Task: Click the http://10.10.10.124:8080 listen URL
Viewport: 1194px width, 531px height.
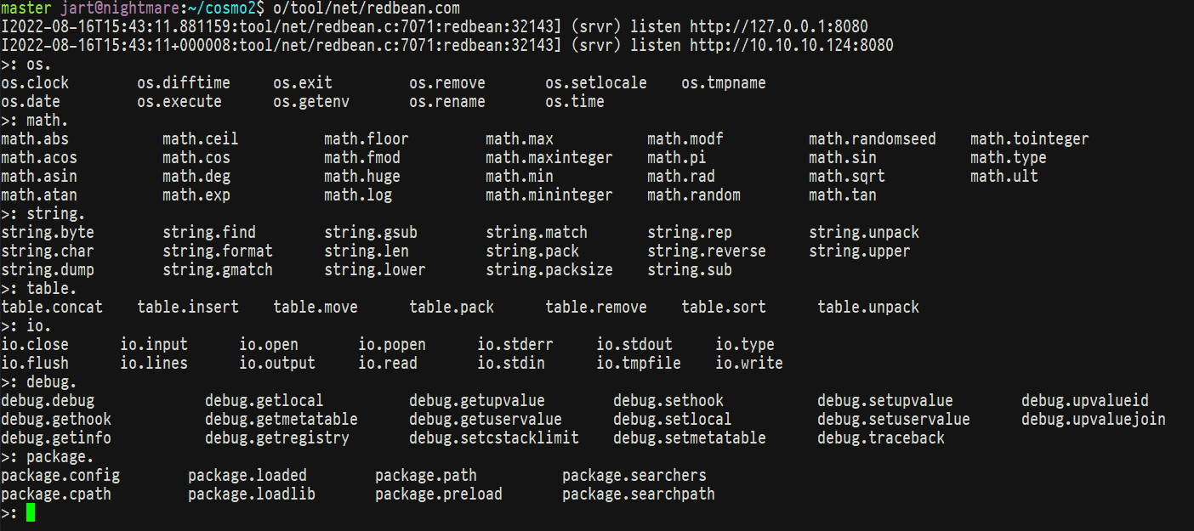Action: click(x=792, y=46)
